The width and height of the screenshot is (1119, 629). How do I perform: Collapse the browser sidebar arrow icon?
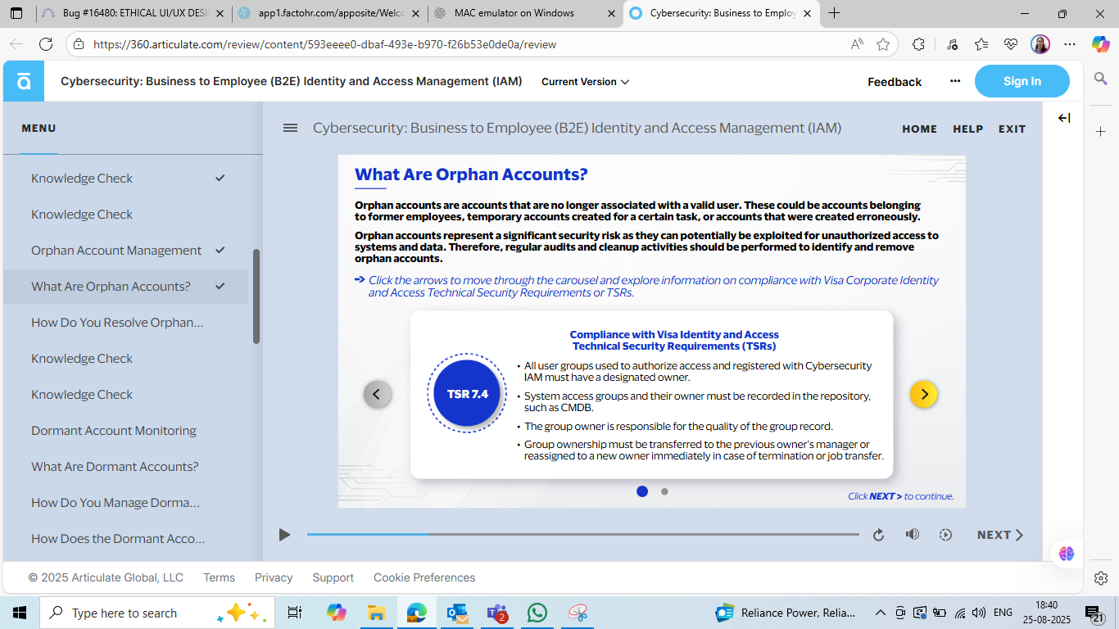click(1063, 118)
